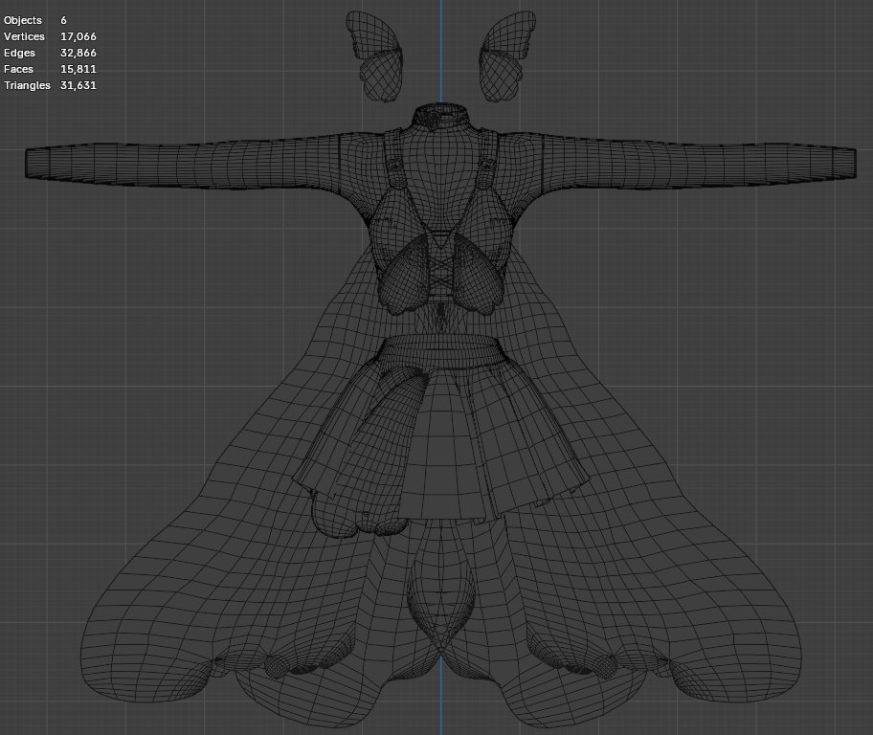Select the right butterfly wing mesh
The height and width of the screenshot is (735, 873).
point(506,56)
